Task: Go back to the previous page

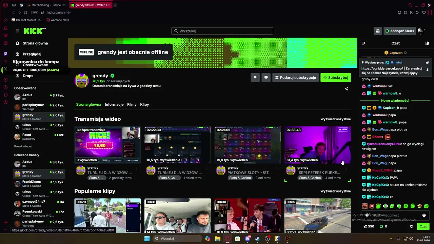Action: 14,13
